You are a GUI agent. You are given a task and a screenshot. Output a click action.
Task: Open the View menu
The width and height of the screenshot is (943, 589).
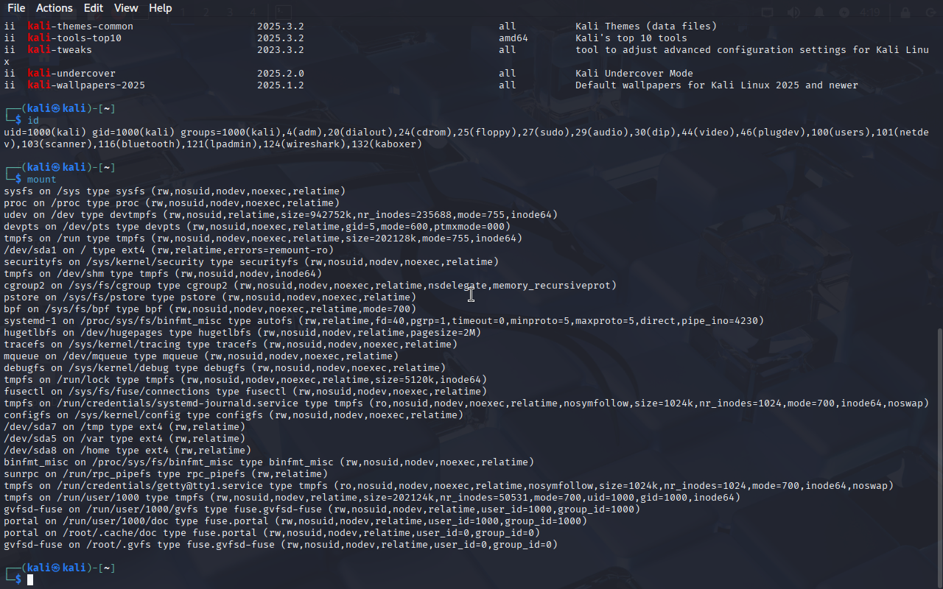126,8
